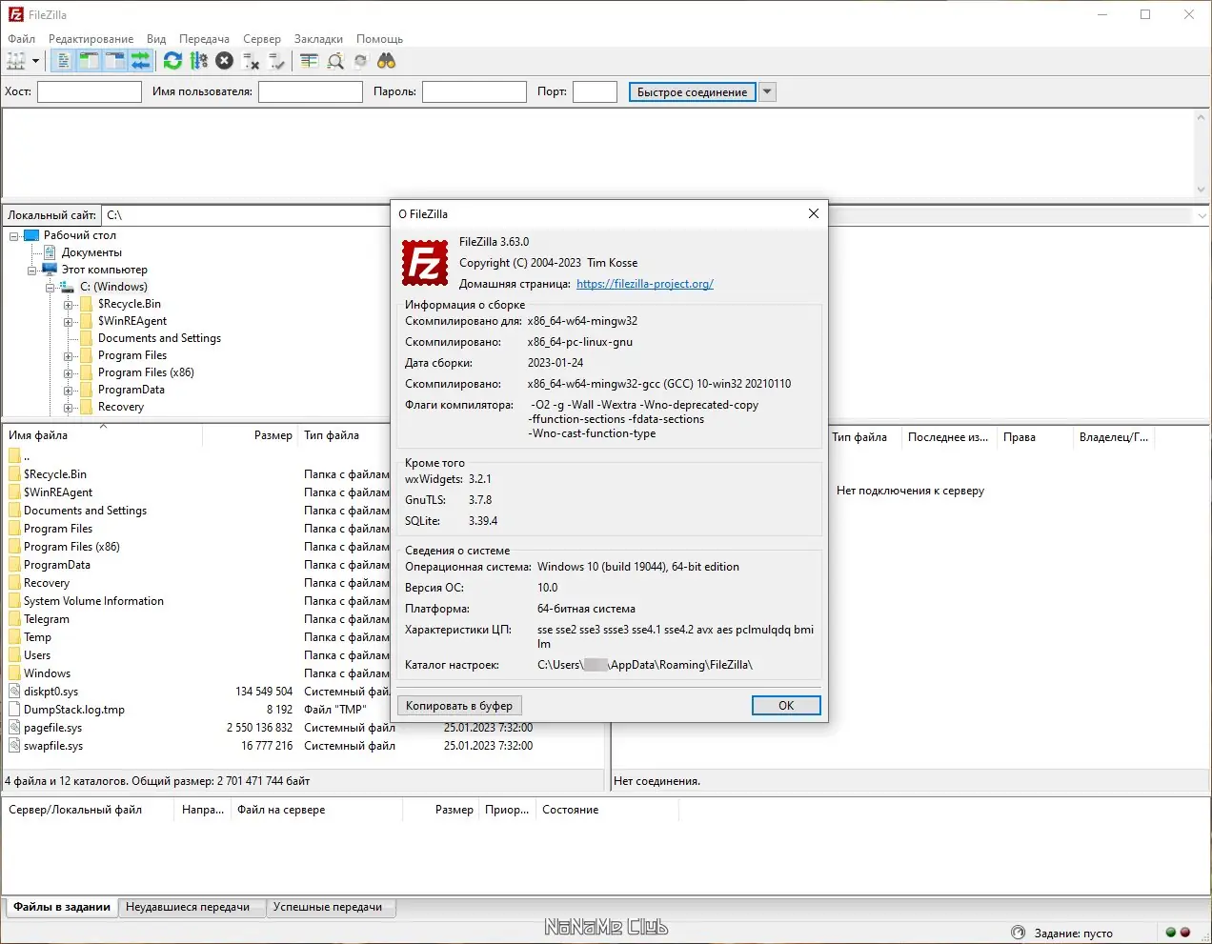Image resolution: width=1212 pixels, height=944 pixels.
Task: Open the Помощь menu
Action: (x=379, y=39)
